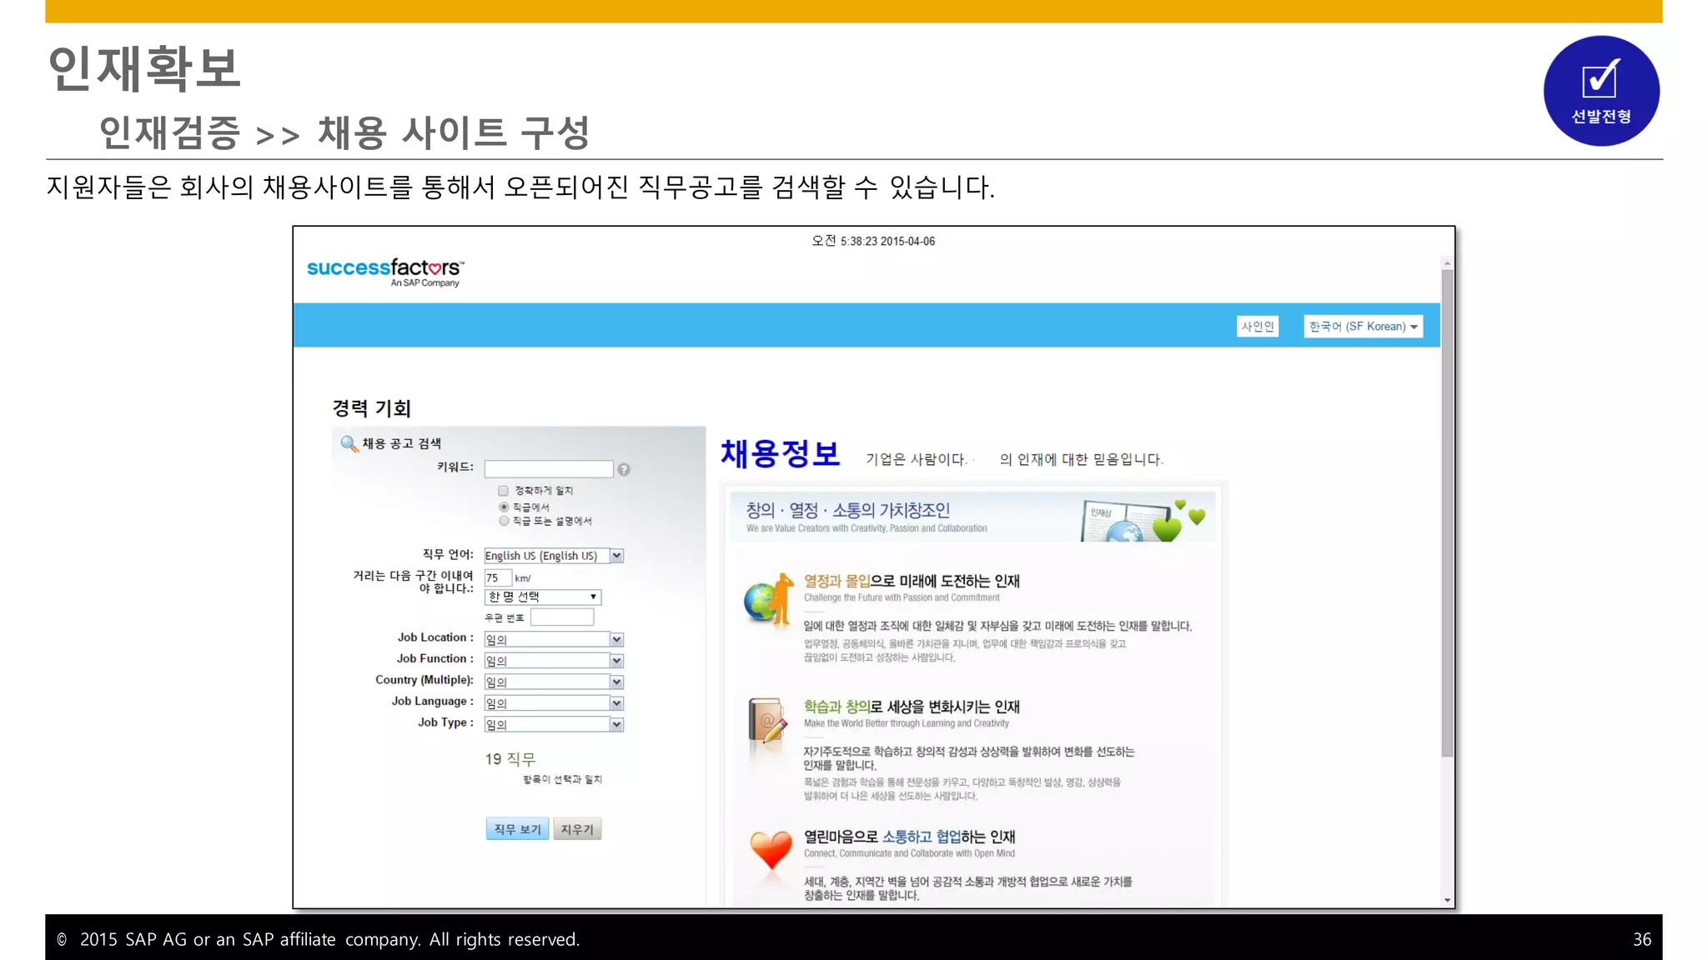The image size is (1708, 960).
Task: Select the 직급 또는 설명에서 radio button
Action: (x=504, y=521)
